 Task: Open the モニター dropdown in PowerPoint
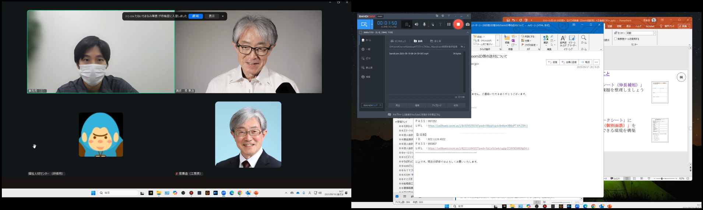tap(654, 33)
